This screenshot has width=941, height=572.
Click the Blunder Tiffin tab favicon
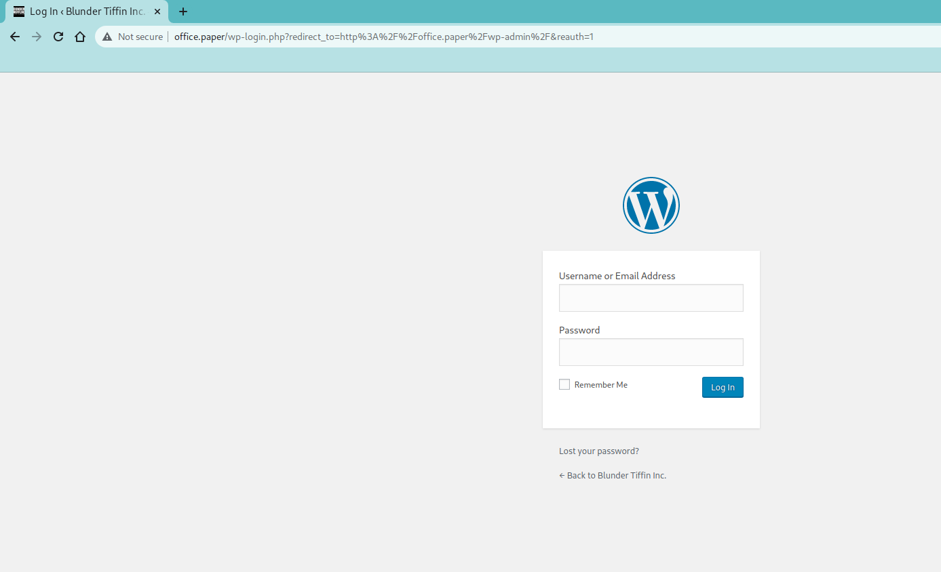[x=19, y=12]
